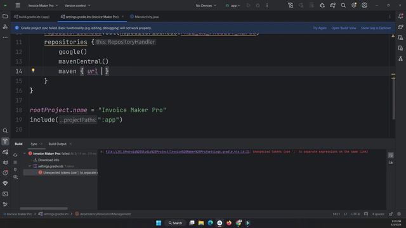Toggle read-only lock in status bar
406x228 pixels.
(x=391, y=214)
